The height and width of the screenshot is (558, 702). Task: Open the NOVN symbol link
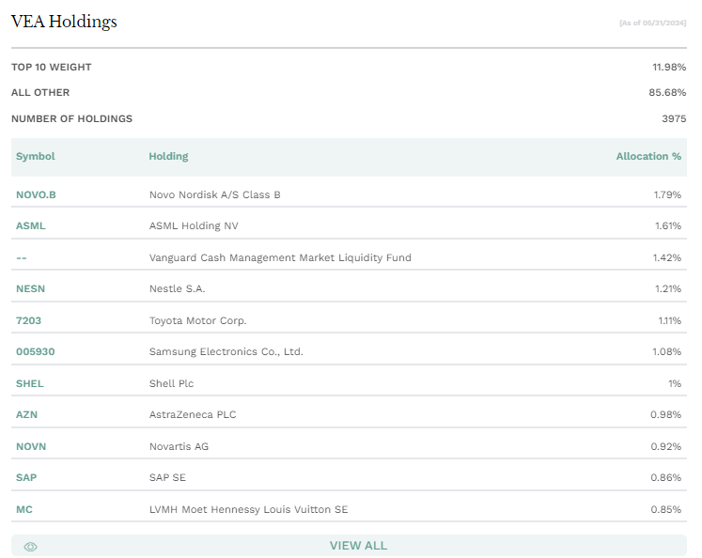coord(31,446)
